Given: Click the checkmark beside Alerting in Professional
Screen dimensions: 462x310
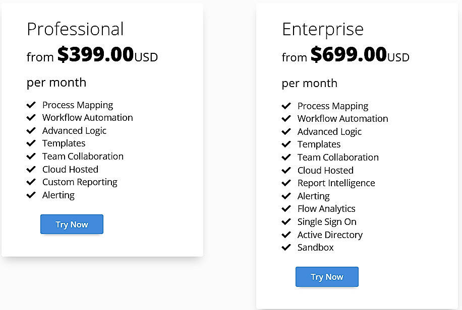Looking at the screenshot, I should point(31,195).
